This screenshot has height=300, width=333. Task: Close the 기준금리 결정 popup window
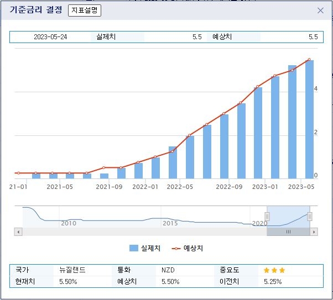[320, 10]
